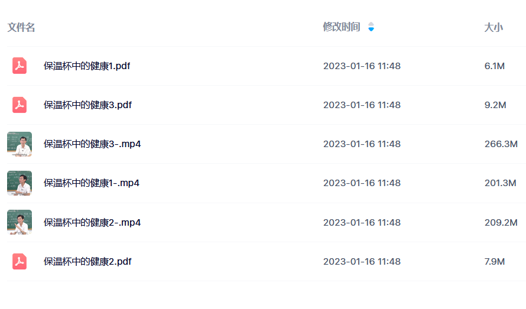The image size is (526, 309).
Task: Open video thumbnail for 保温杯中的健康1-.mp4
Action: click(20, 183)
